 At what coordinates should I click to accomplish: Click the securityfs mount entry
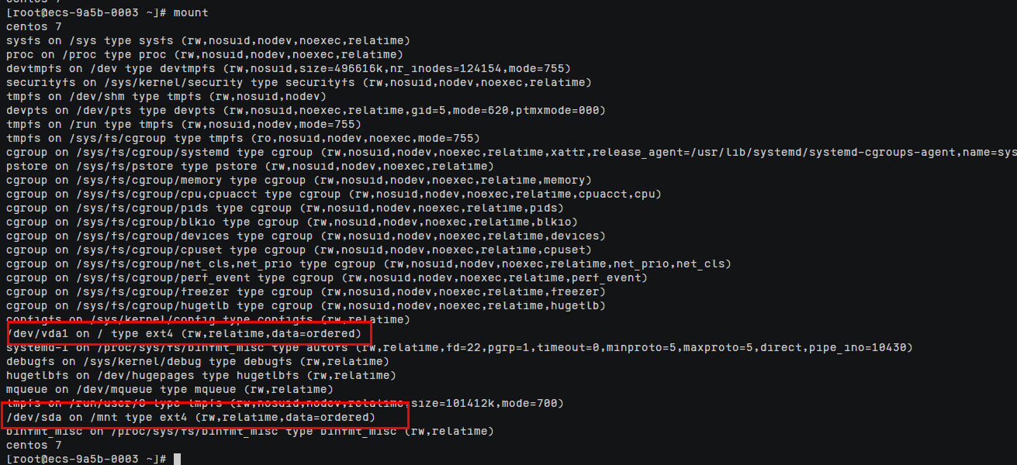[299, 83]
